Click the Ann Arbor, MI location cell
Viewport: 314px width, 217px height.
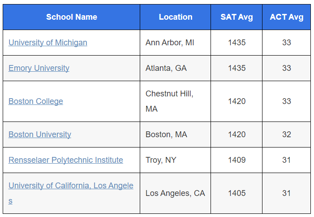click(x=170, y=43)
